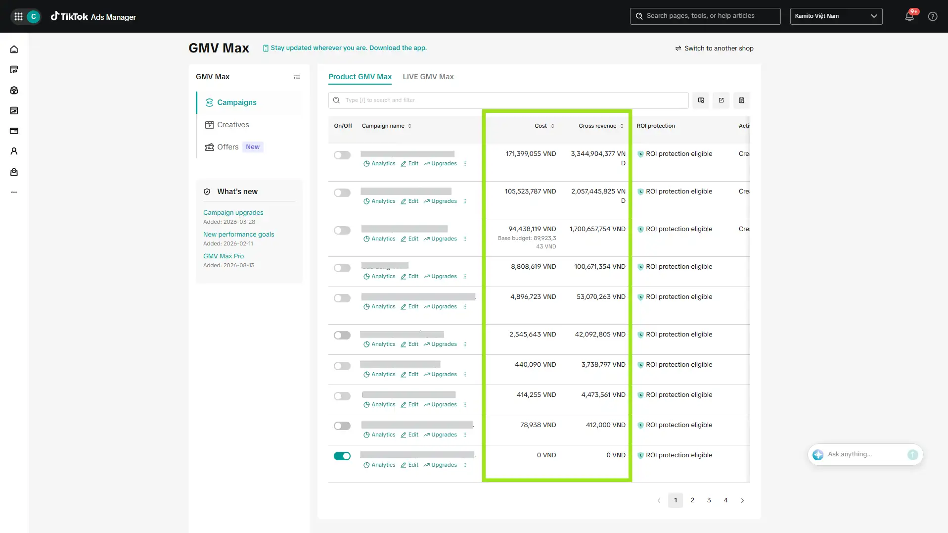The height and width of the screenshot is (533, 948).
Task: Toggle on the 8,808,619 VND campaign
Action: point(342,268)
